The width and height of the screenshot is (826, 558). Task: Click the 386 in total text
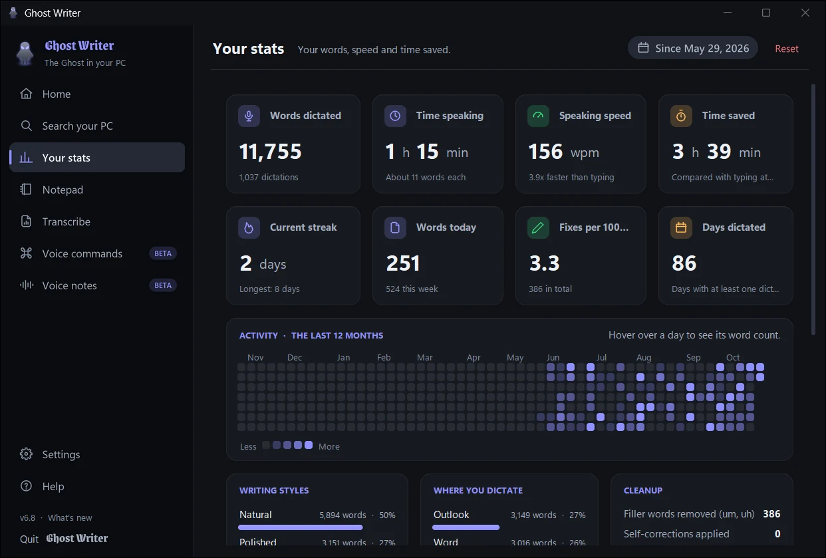[551, 289]
